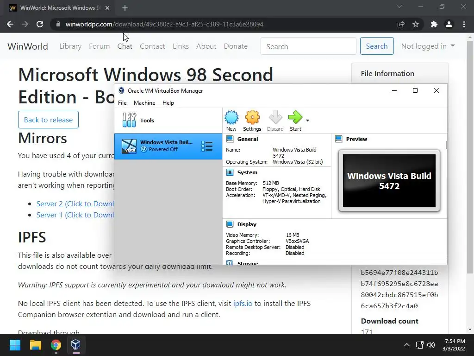Click the Preview panel icon
The image size is (474, 356).
338,139
